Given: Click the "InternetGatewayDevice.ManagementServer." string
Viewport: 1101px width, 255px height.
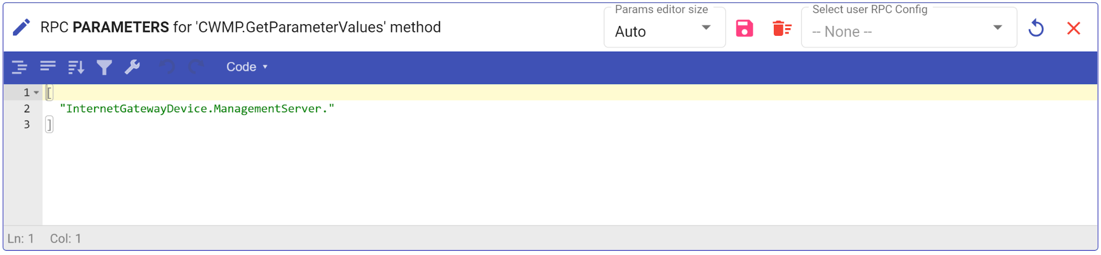Looking at the screenshot, I should [x=197, y=108].
